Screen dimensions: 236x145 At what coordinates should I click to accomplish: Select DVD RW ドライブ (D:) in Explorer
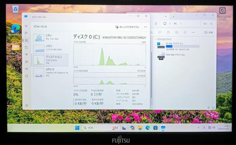[x=171, y=56]
